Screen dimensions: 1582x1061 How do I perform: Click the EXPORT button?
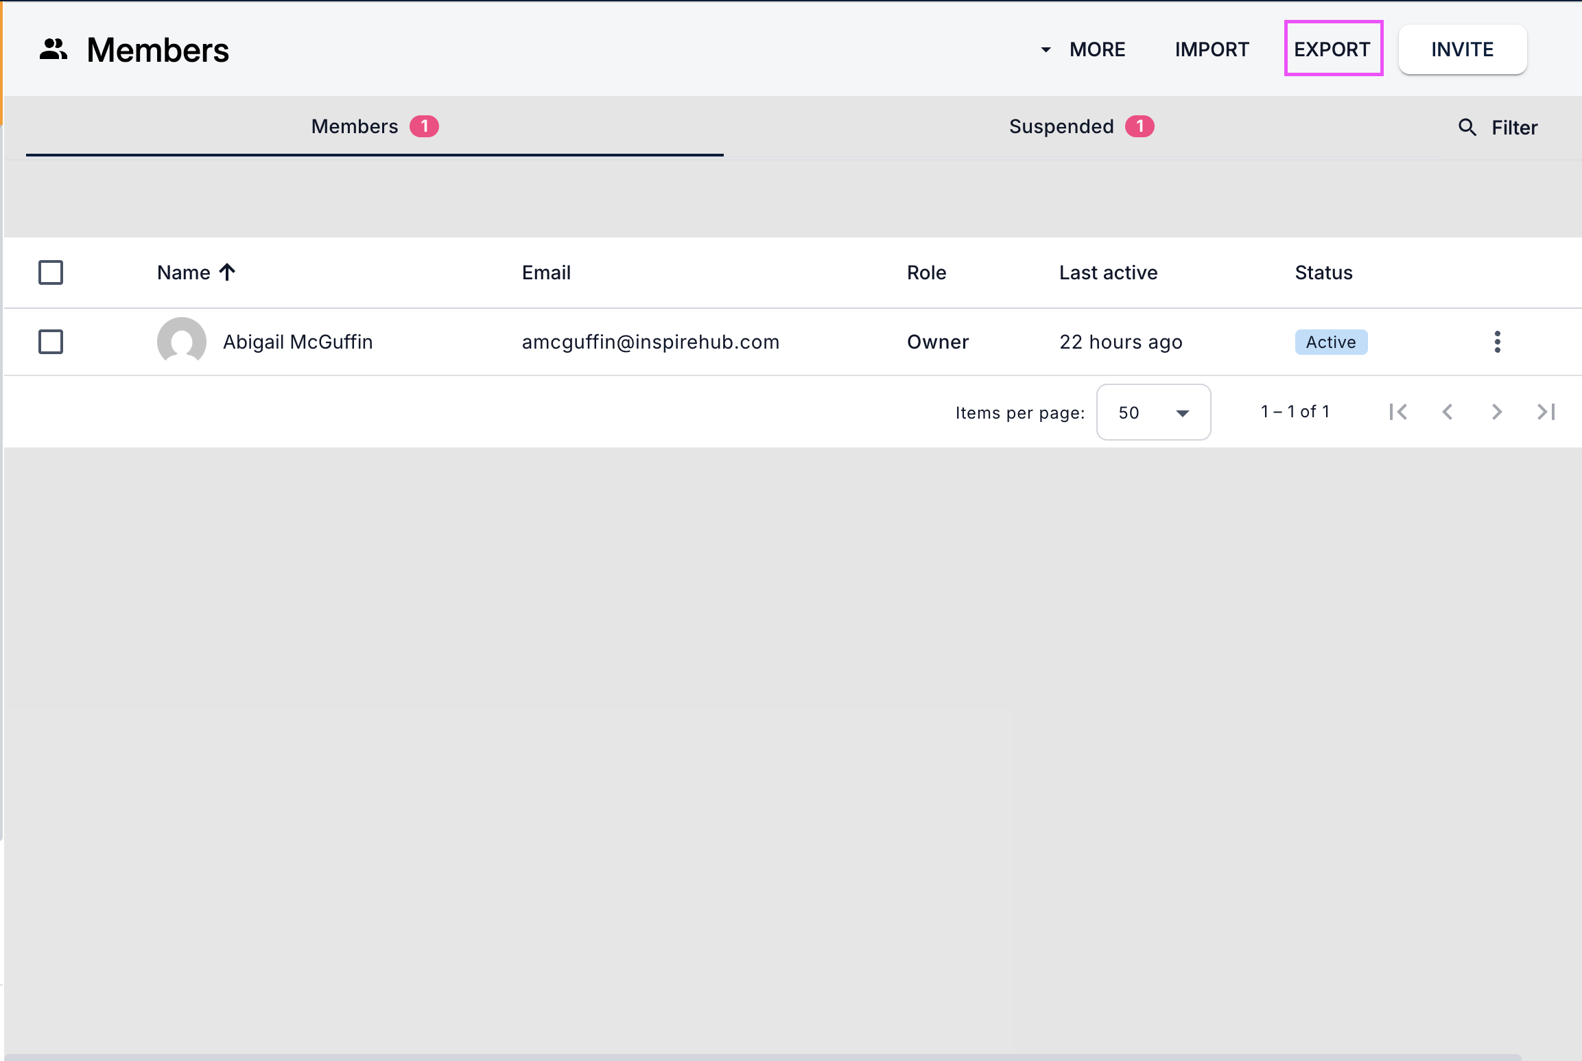point(1332,49)
